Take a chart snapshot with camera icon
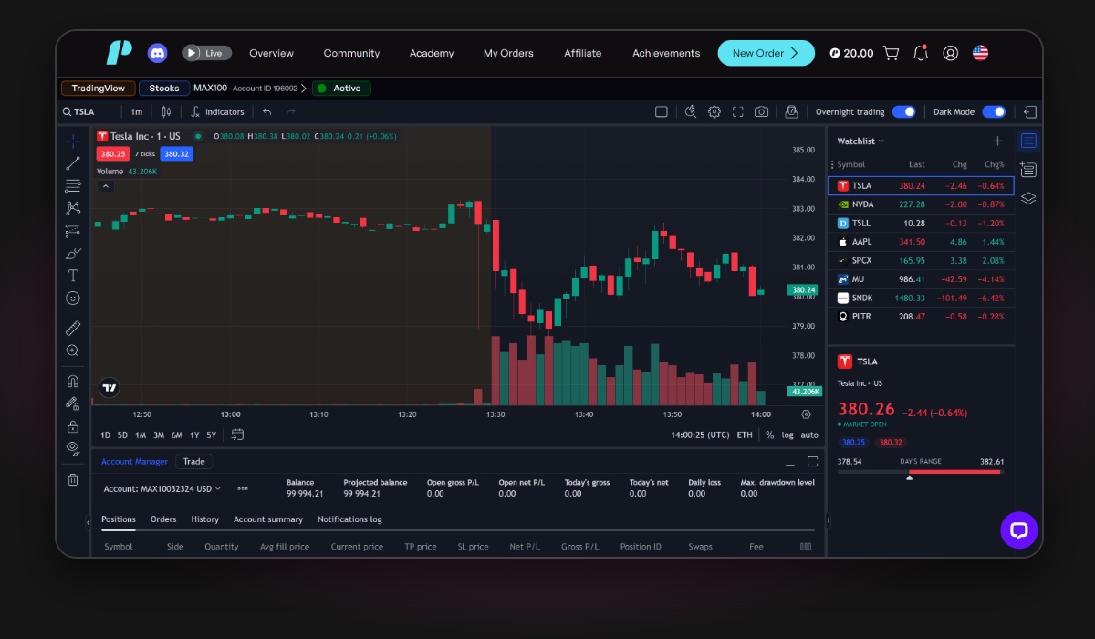This screenshot has width=1095, height=639. (761, 111)
